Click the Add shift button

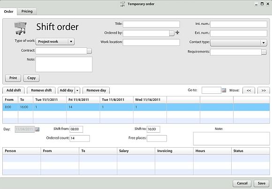[x=14, y=90]
